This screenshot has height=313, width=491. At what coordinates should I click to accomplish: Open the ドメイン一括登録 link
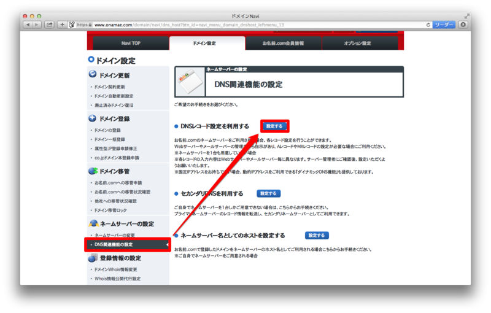tap(110, 139)
